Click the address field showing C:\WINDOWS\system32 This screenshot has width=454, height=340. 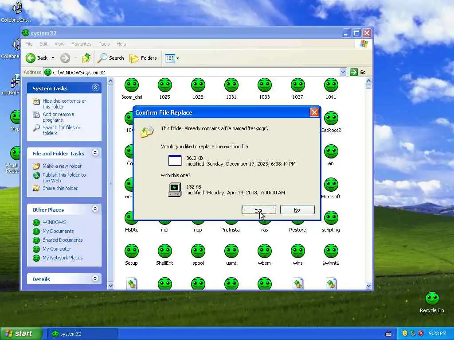coord(192,72)
